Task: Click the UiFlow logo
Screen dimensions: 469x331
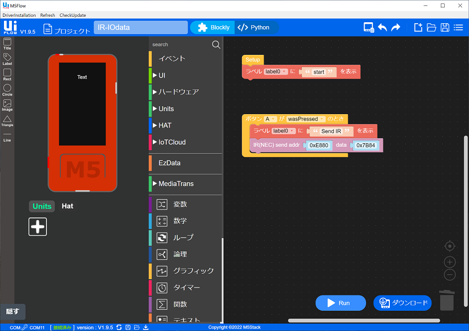Action: coord(10,28)
